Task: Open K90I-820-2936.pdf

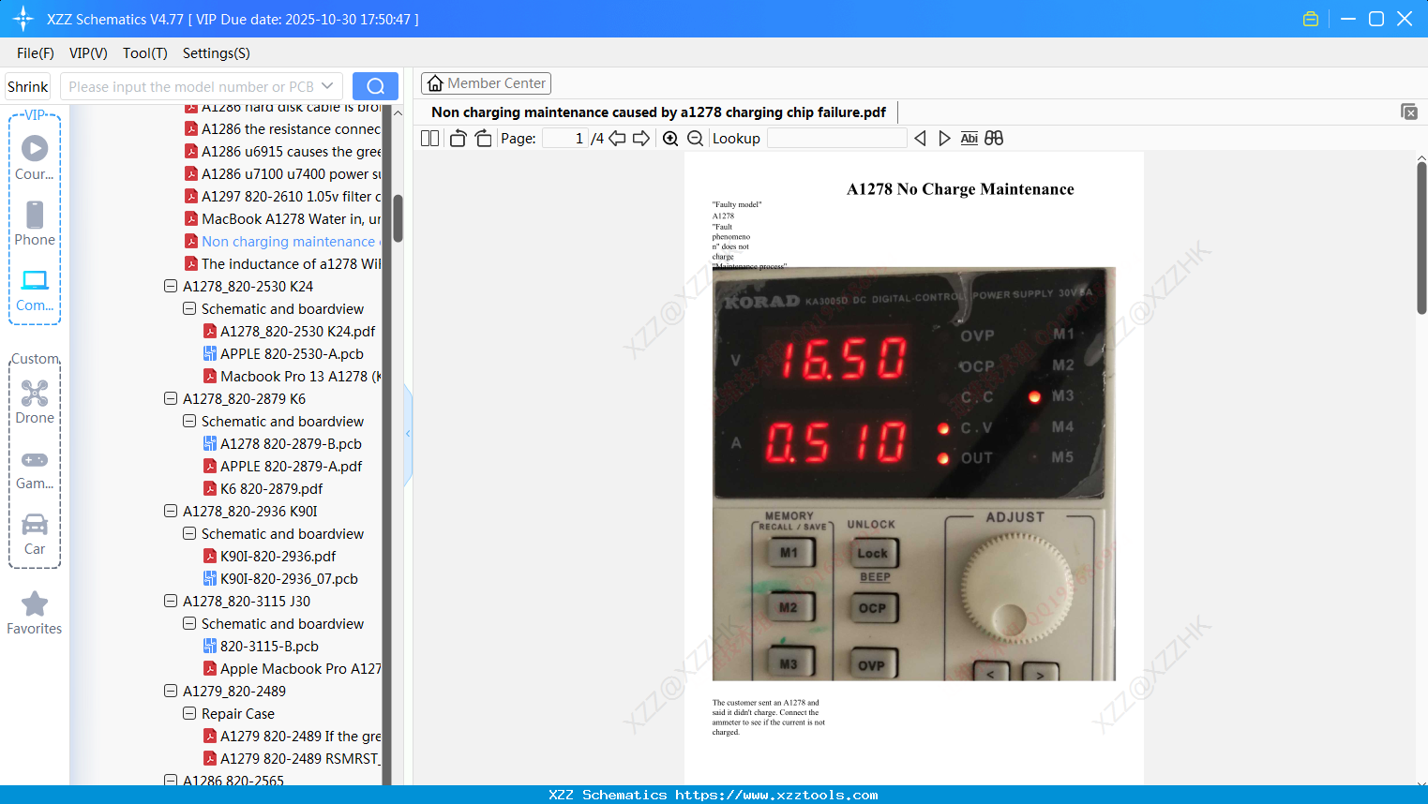Action: coord(278,556)
